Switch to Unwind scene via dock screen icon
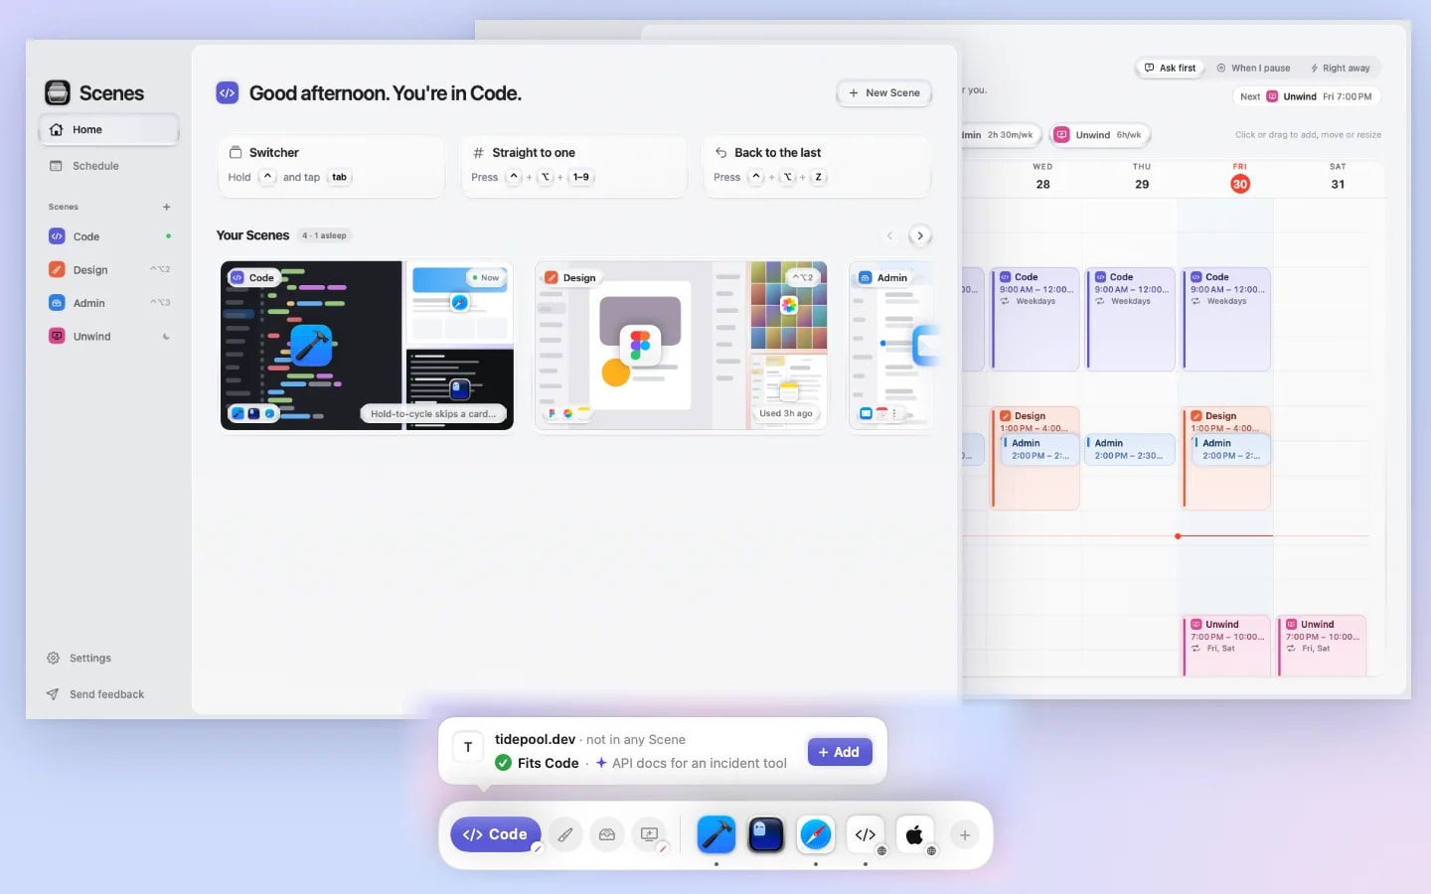1431x894 pixels. [x=650, y=834]
